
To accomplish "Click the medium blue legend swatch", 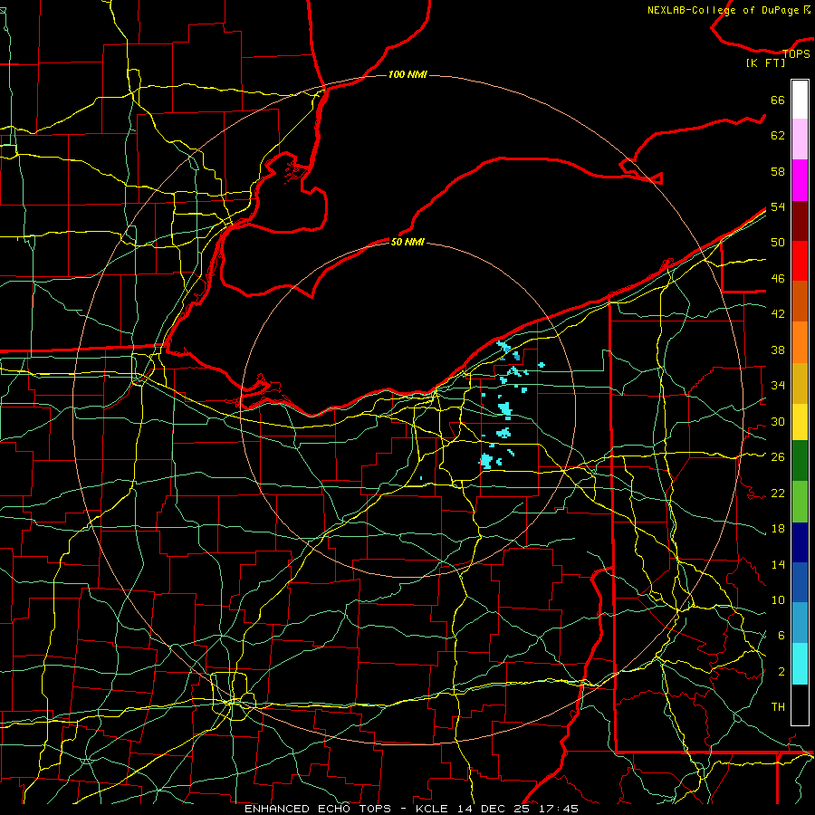I will [800, 582].
